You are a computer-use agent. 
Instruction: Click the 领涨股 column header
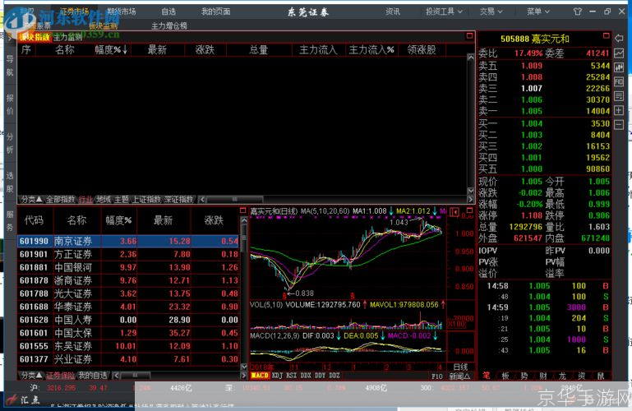(422, 49)
